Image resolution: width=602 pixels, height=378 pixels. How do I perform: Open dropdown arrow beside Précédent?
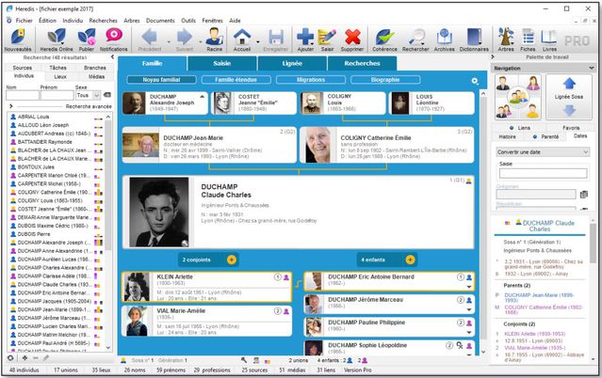pos(169,41)
